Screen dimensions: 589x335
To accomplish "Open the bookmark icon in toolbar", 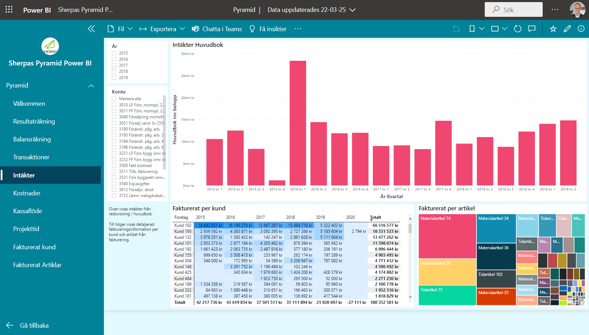I will click(x=472, y=29).
